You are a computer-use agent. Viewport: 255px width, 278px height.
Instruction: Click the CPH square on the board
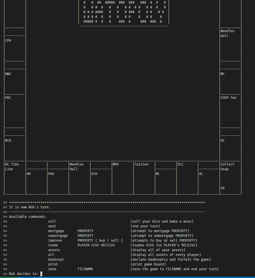[x=8, y=41]
